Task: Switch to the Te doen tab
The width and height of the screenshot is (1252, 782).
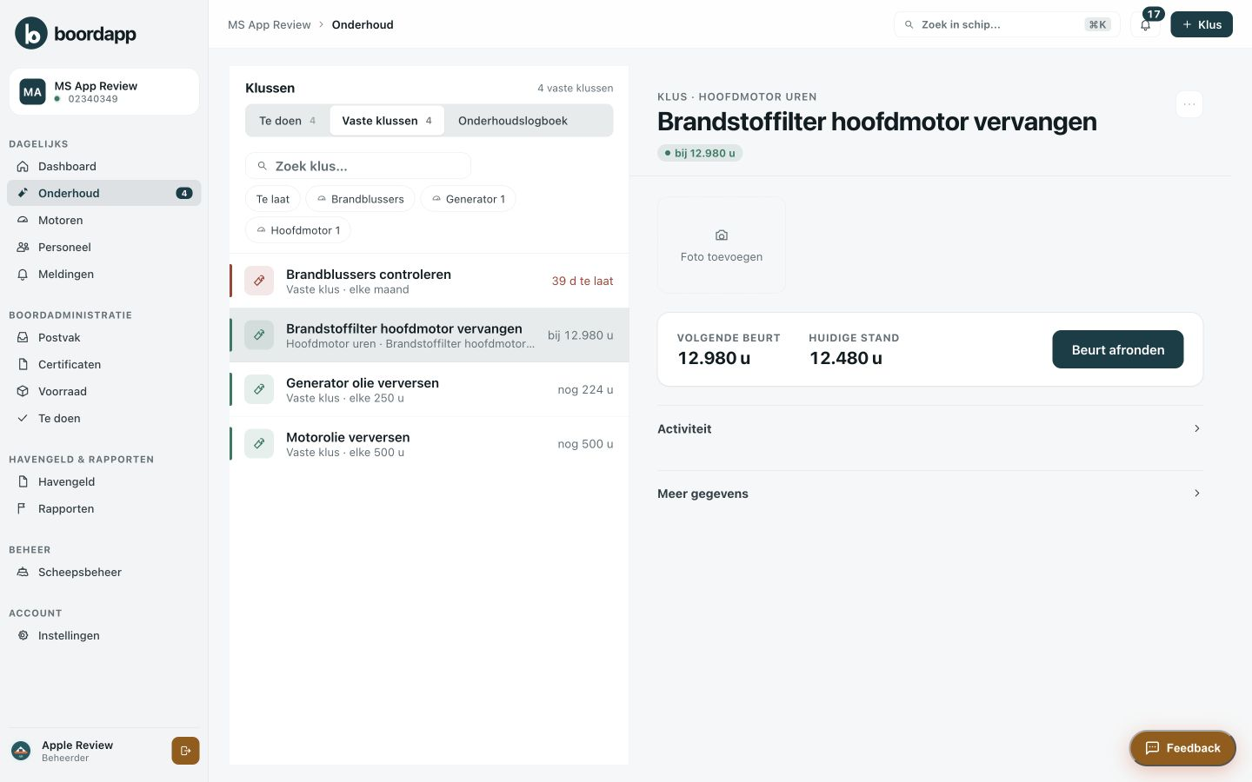Action: (x=288, y=121)
